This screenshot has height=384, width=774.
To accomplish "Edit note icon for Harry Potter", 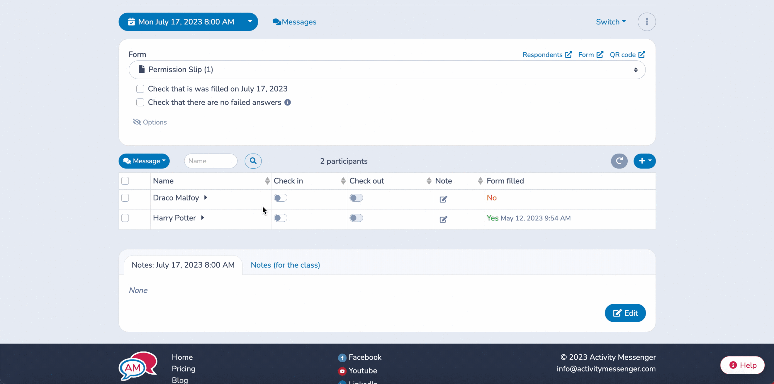I will click(x=443, y=220).
